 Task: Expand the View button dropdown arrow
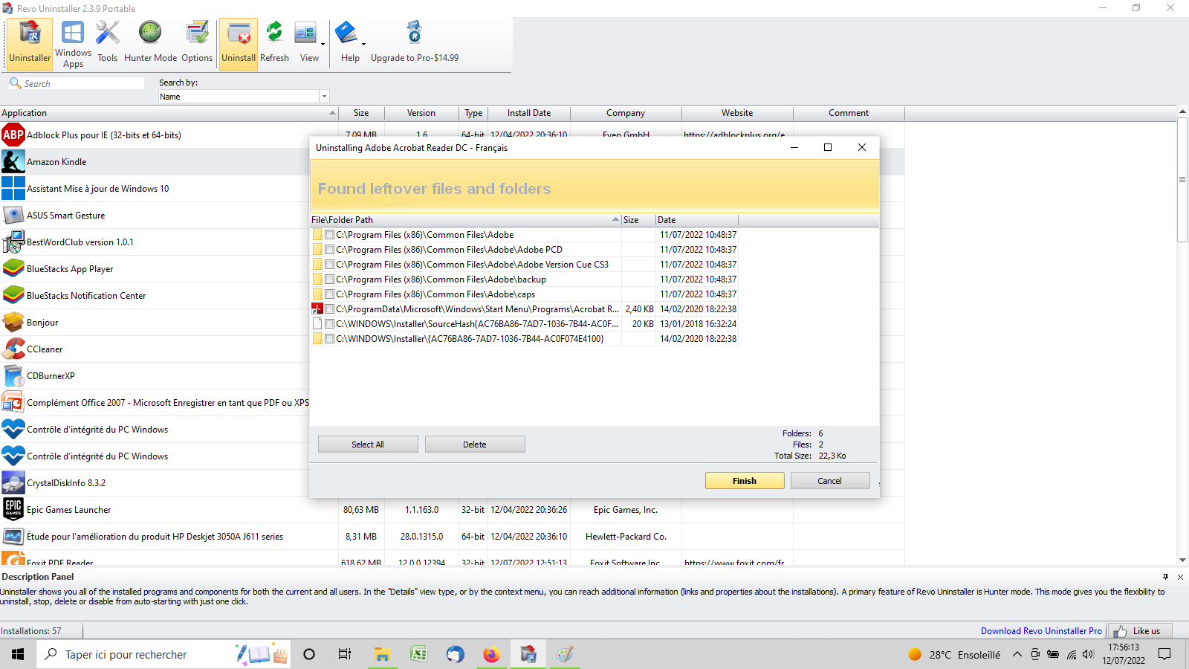[323, 44]
